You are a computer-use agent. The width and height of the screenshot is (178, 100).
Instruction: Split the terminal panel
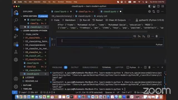click(x=145, y=67)
